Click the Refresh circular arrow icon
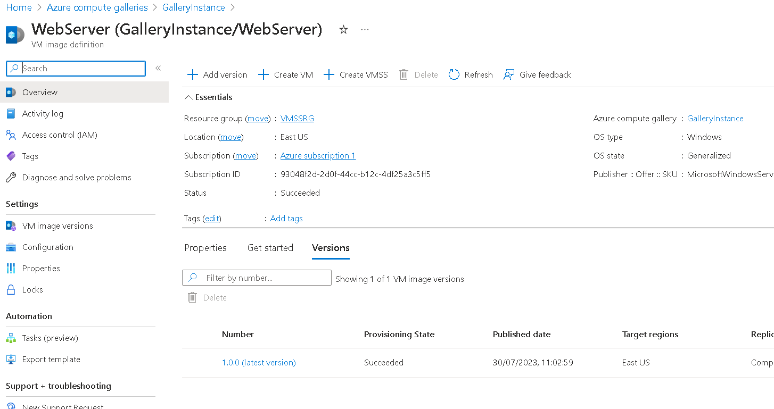The height and width of the screenshot is (409, 774). 454,74
